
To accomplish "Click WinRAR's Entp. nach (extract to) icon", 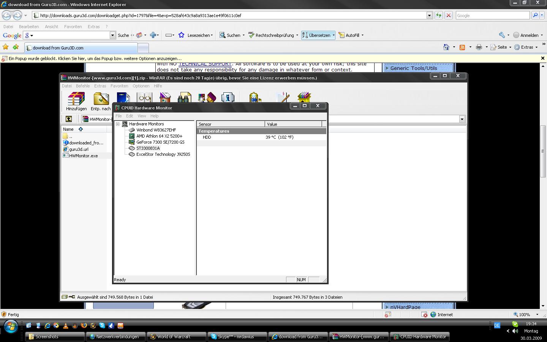I will coord(101,101).
